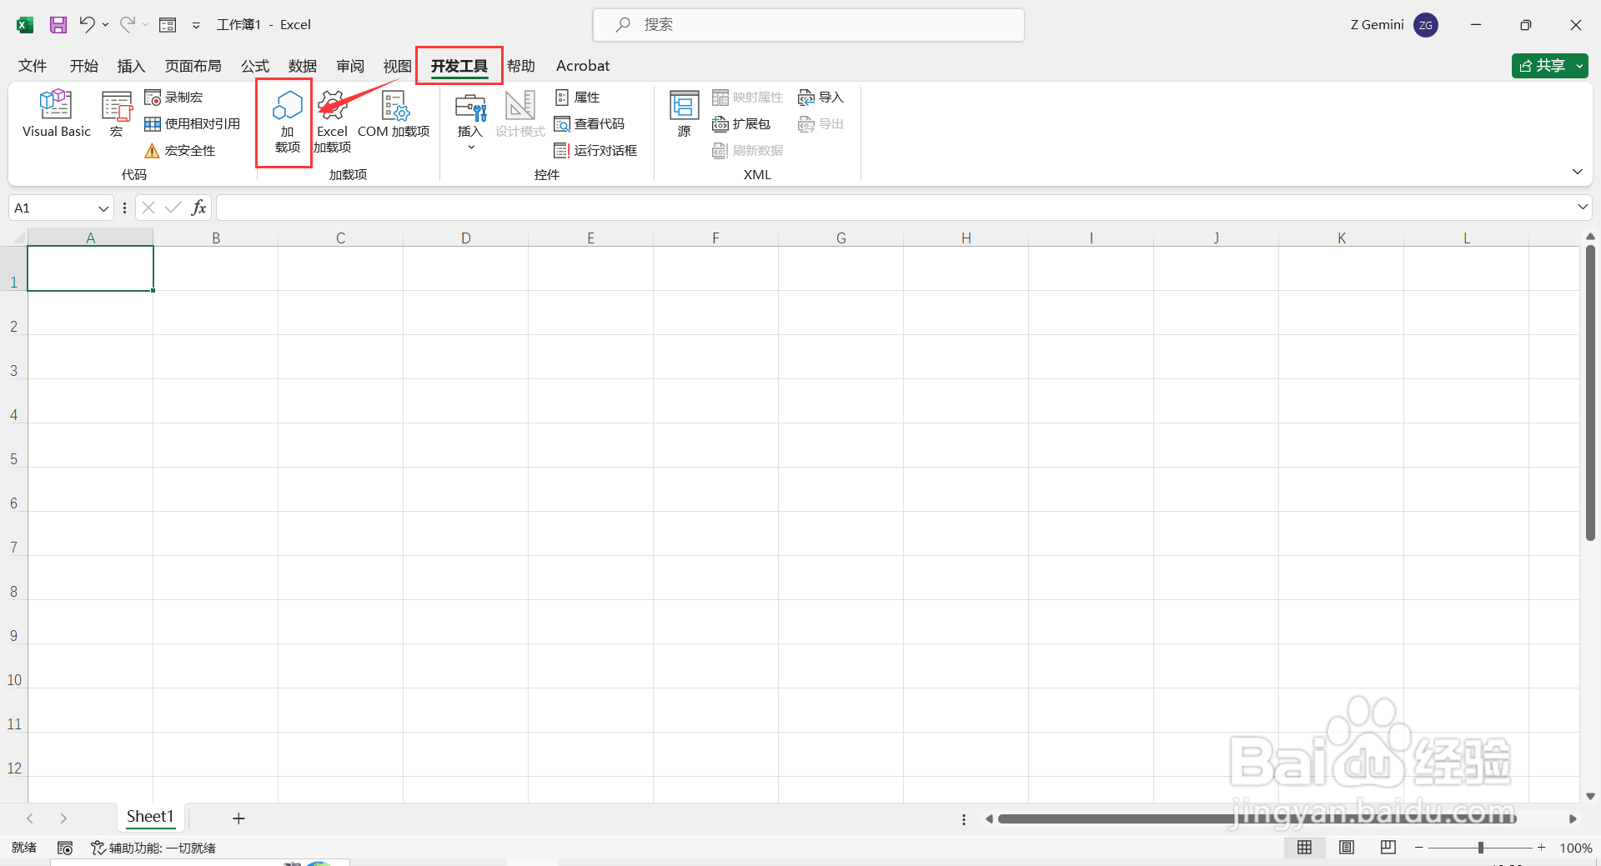
Task: Undo the last action
Action: (87, 25)
